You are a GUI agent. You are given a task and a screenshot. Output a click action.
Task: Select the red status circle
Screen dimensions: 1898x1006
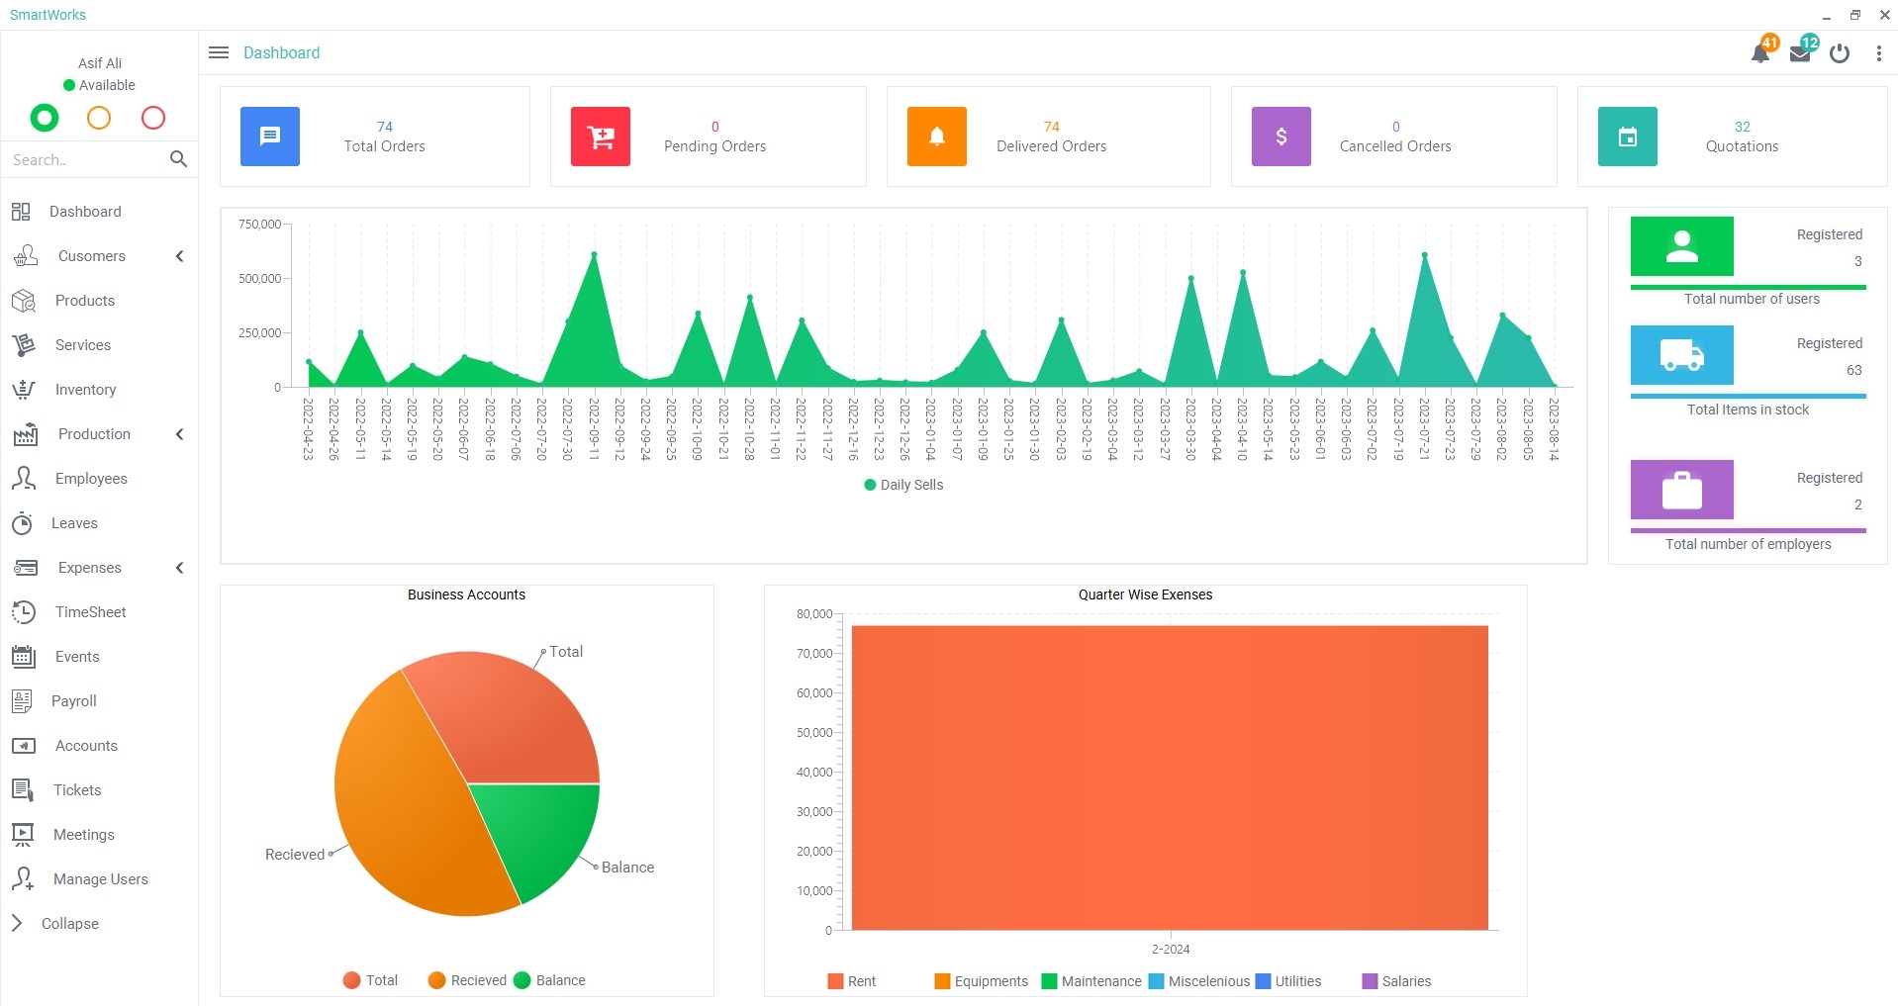point(153,118)
